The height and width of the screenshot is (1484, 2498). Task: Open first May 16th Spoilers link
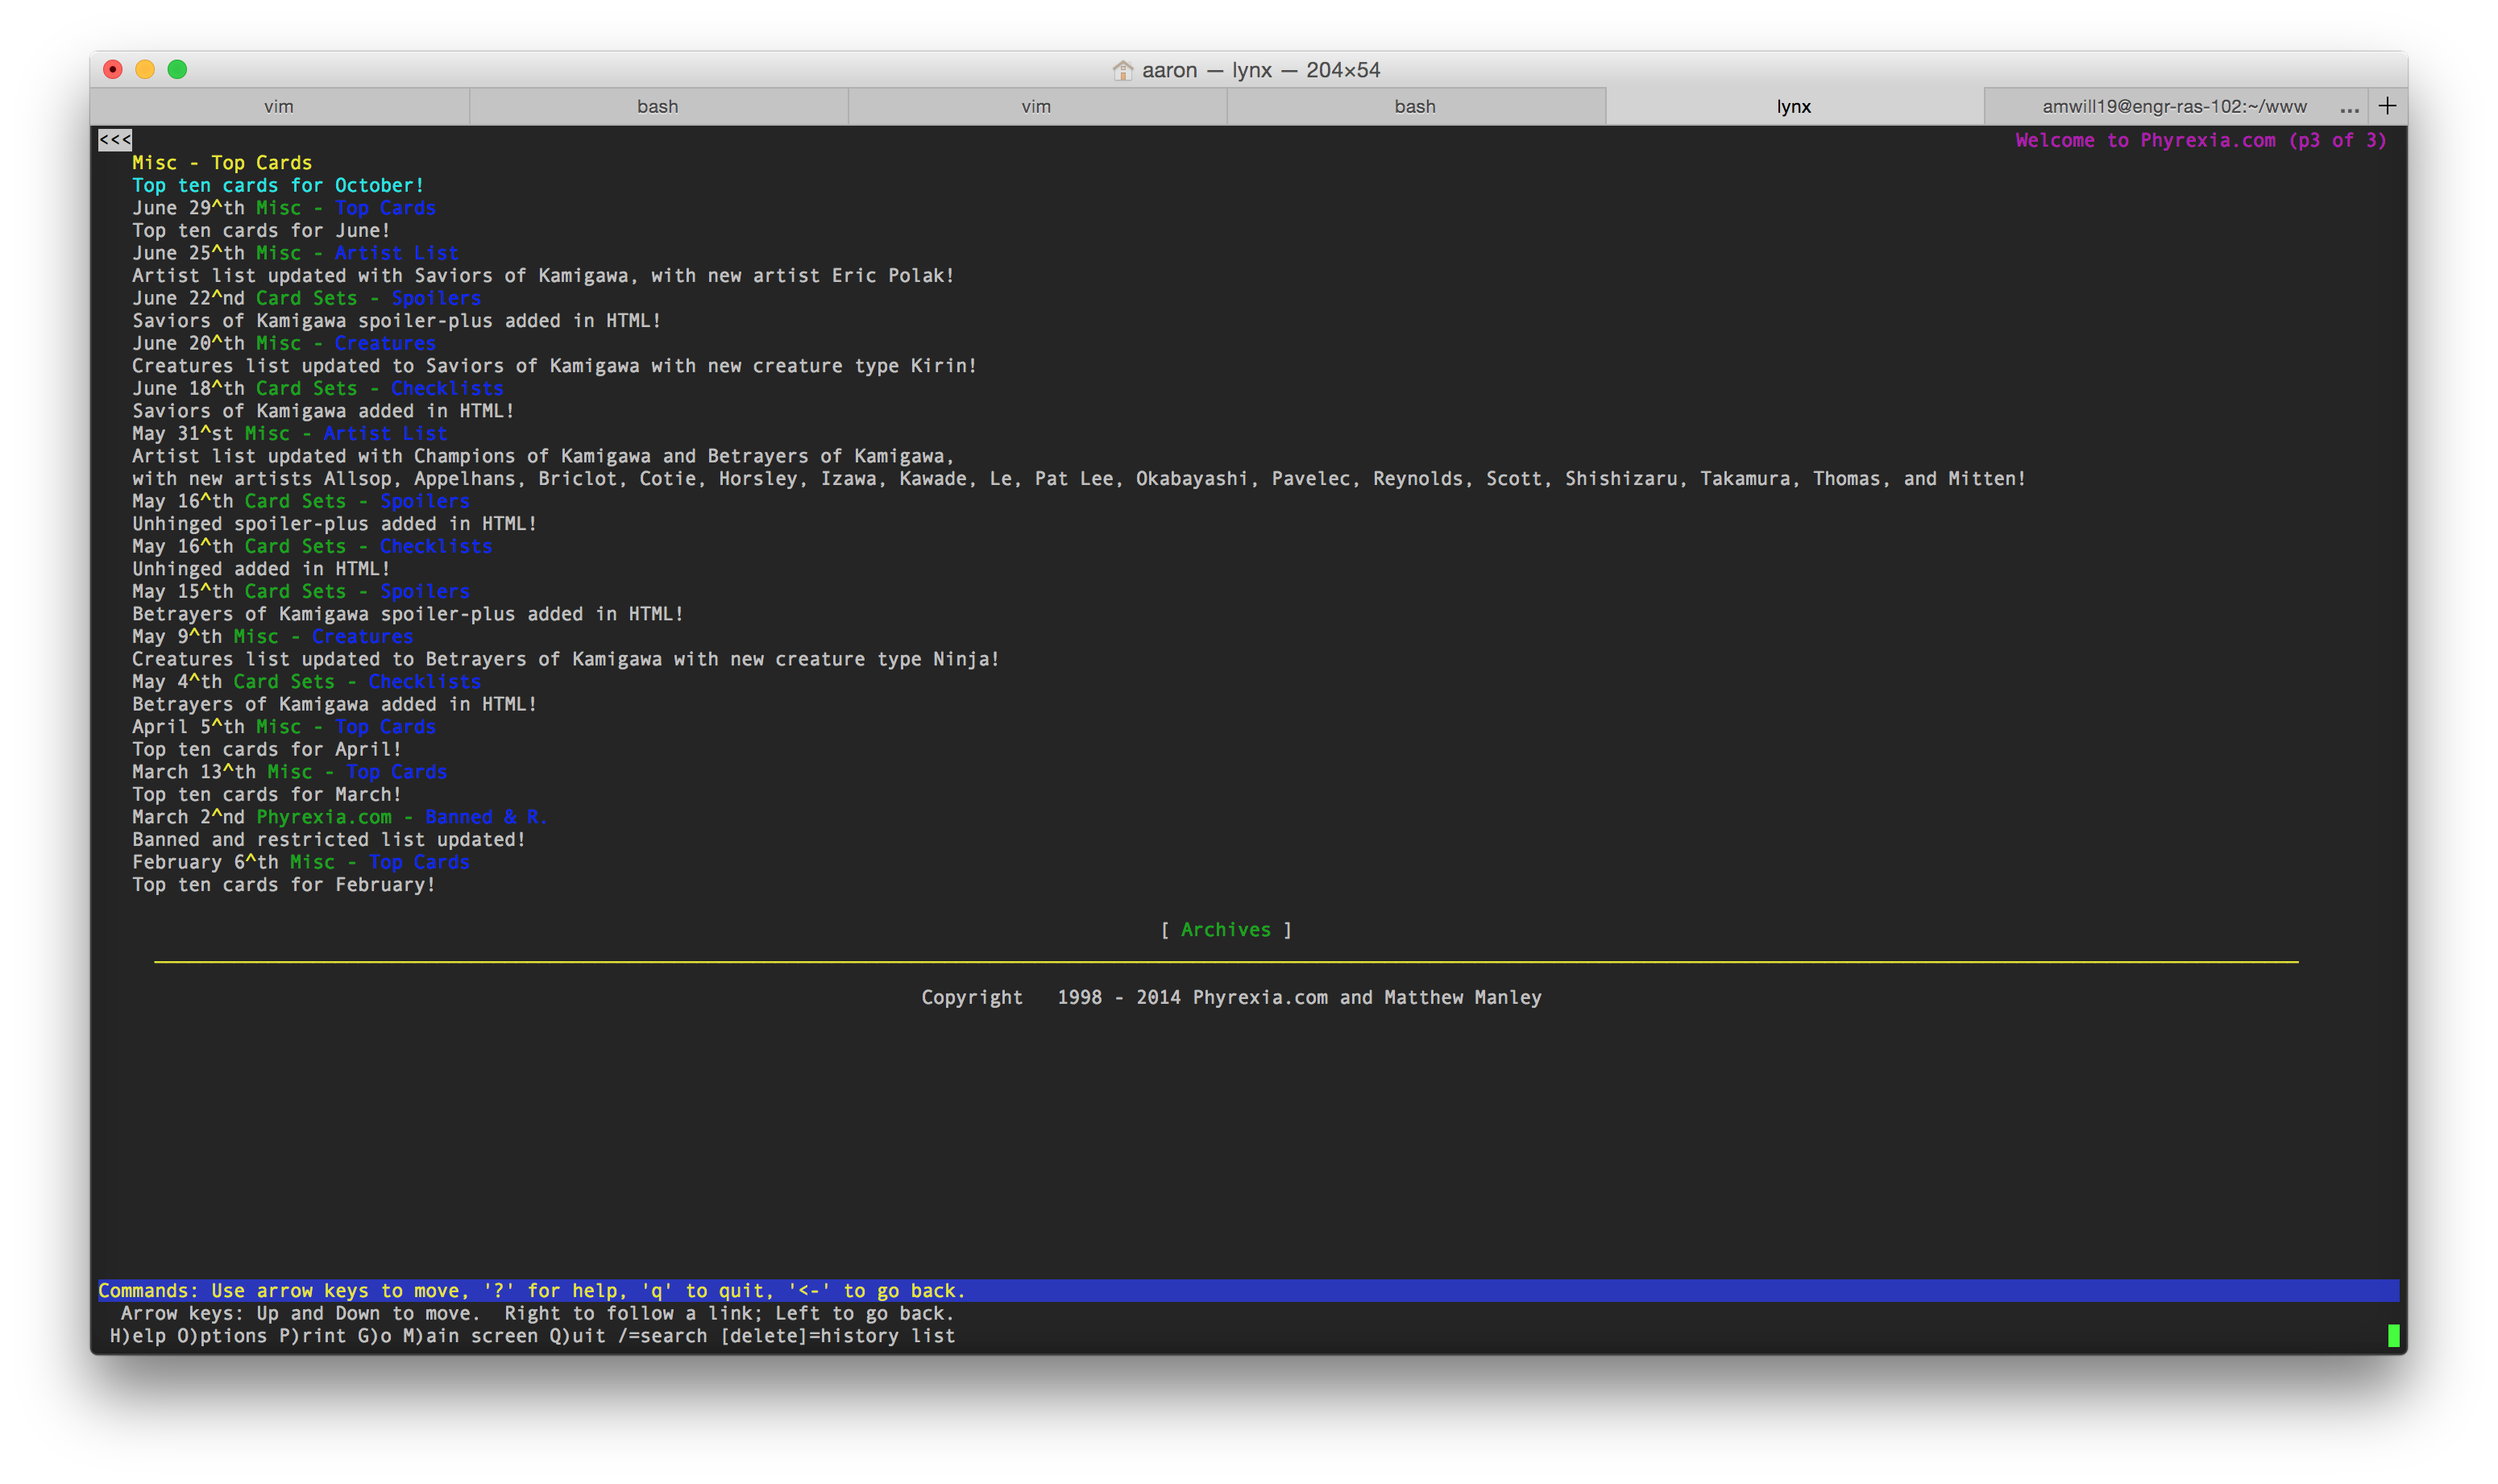point(425,501)
